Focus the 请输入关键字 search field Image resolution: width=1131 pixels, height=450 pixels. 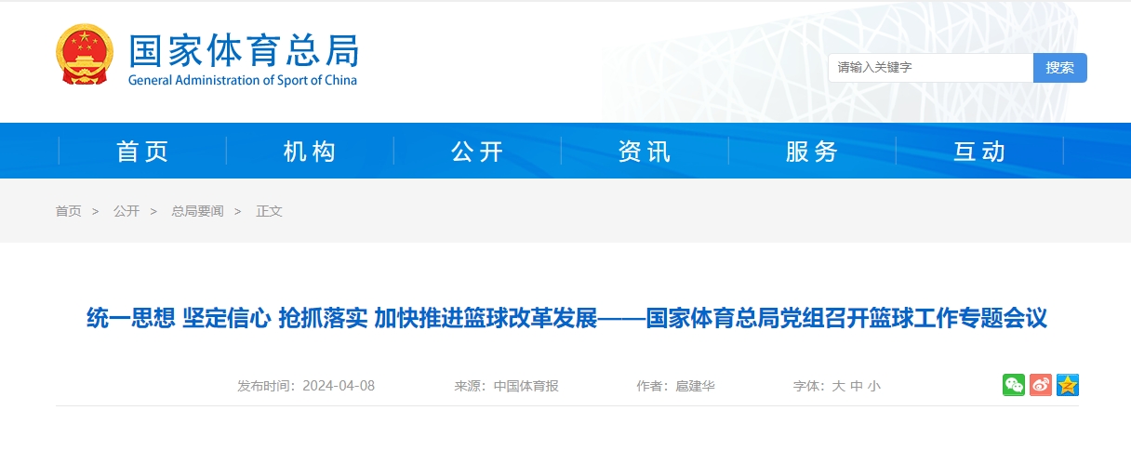click(x=930, y=68)
